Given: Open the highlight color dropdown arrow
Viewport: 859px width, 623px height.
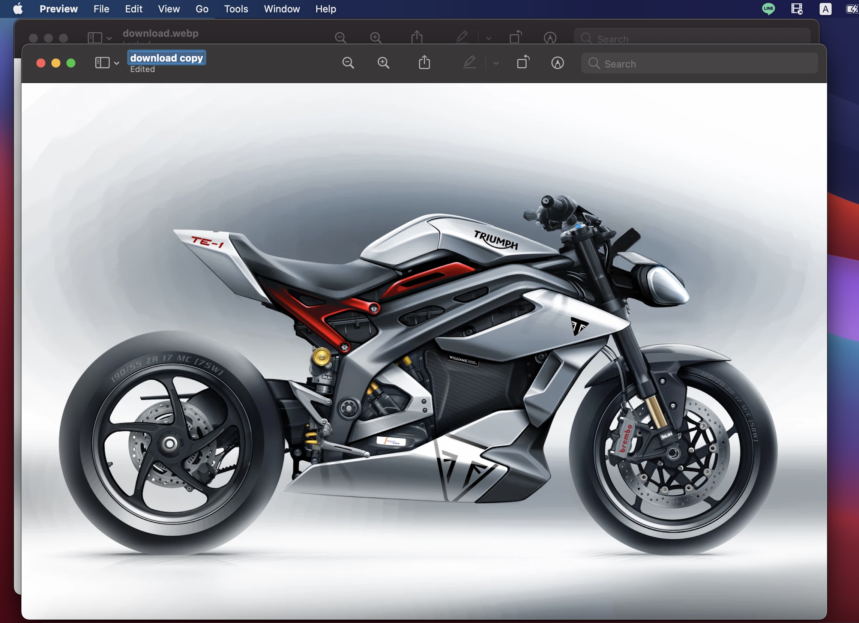Looking at the screenshot, I should coord(496,63).
